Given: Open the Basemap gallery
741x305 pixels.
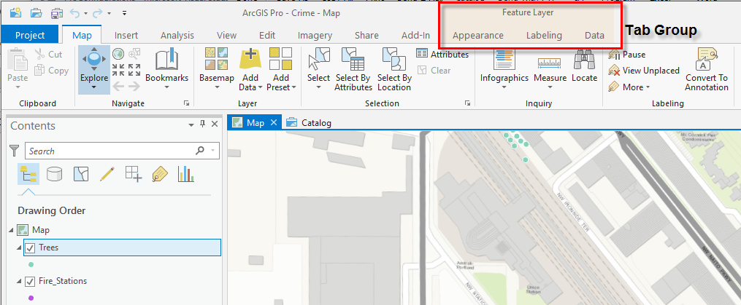Looking at the screenshot, I should (x=216, y=69).
